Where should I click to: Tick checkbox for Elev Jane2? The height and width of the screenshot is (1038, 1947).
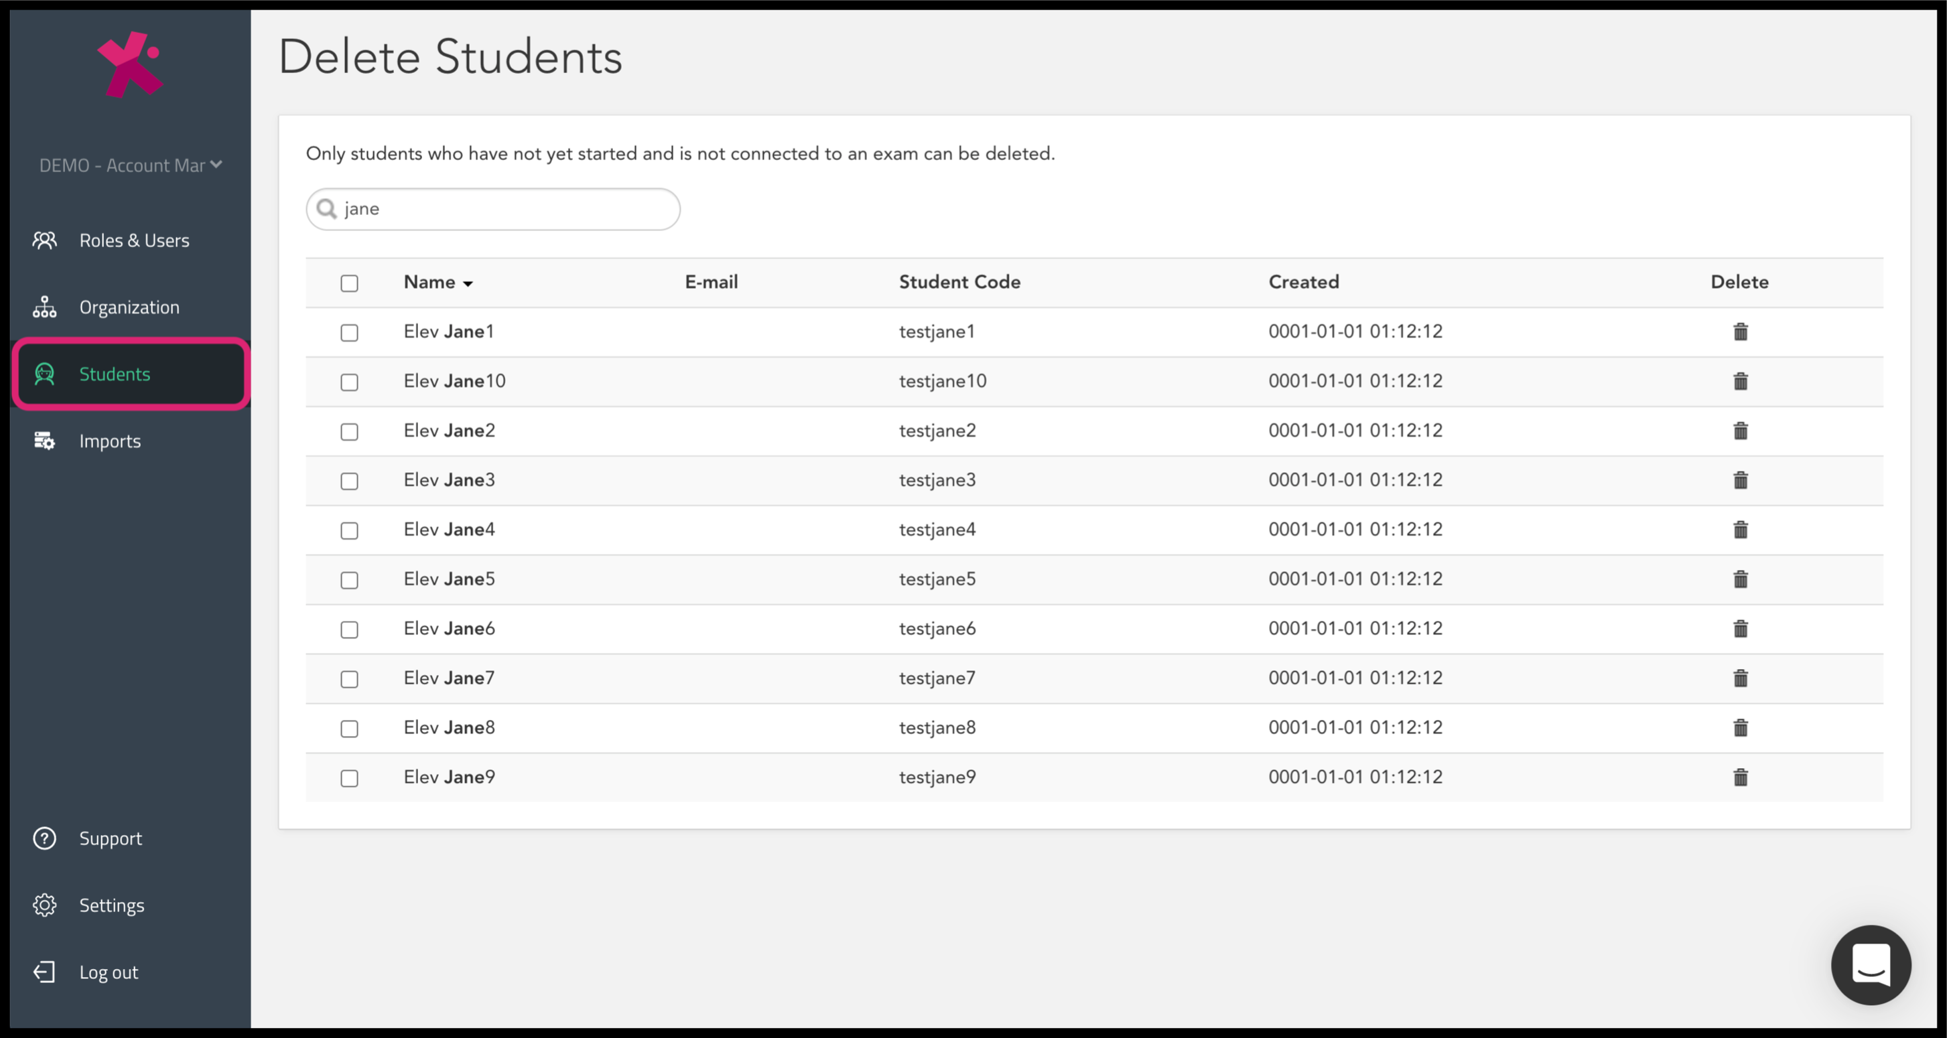pyautogui.click(x=349, y=431)
